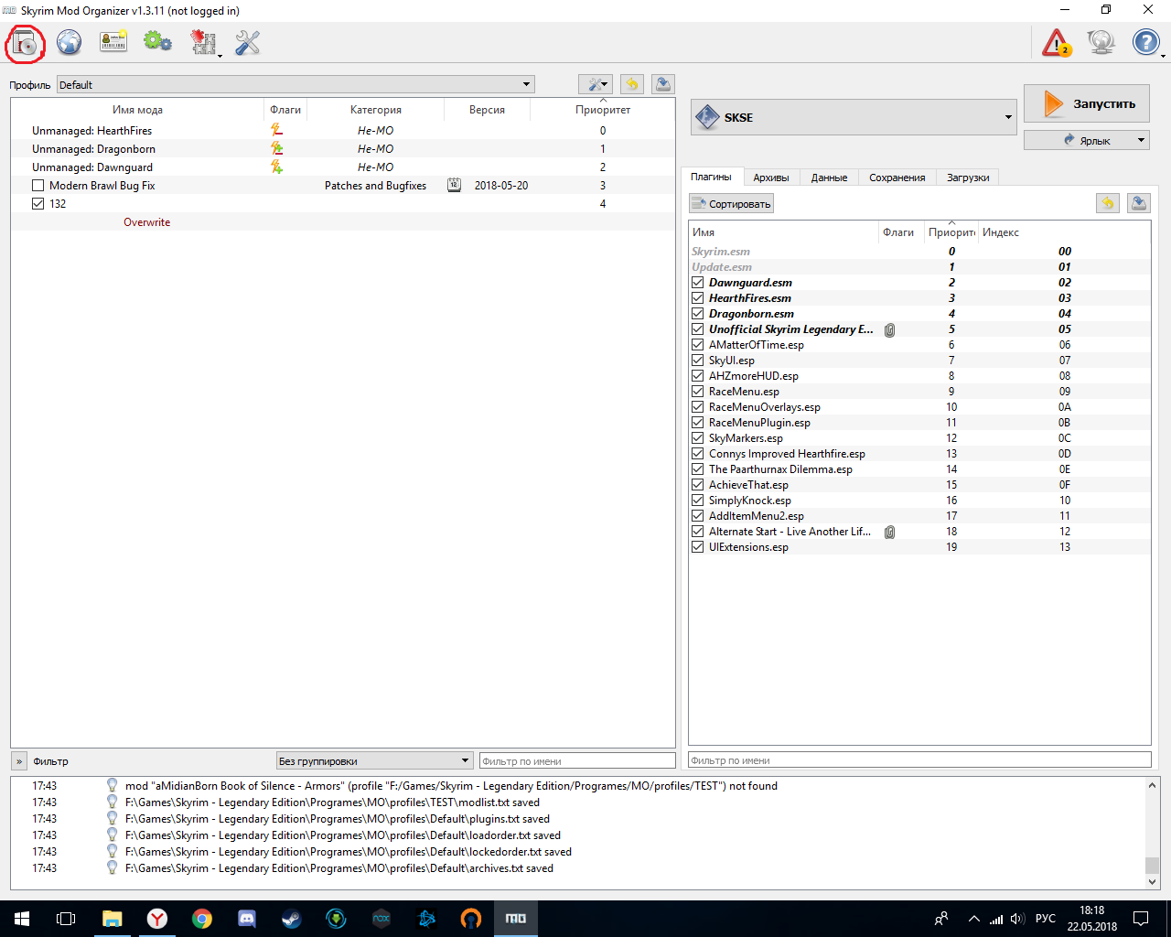
Task: Uncheck RaceMenu.esp plugin
Action: coord(698,392)
